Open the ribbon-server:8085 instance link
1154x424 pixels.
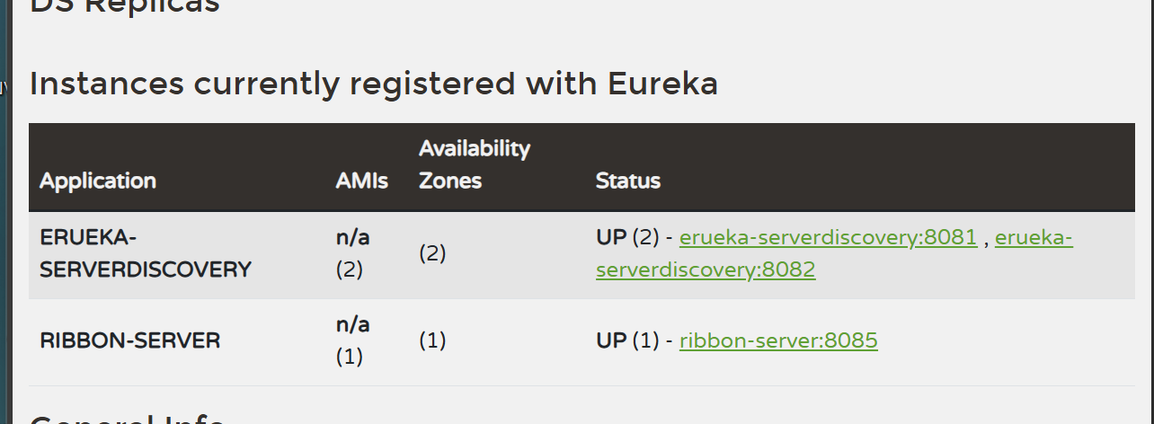[778, 341]
